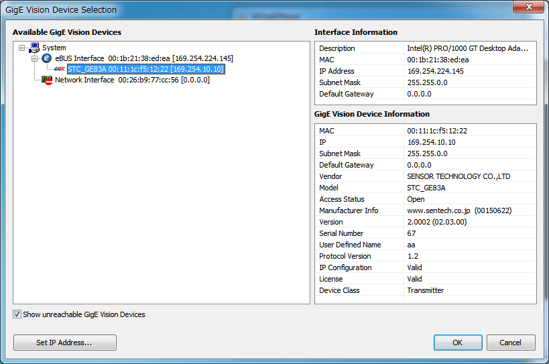Click the device IP value 169.254.10.10
This screenshot has width=549, height=364.
[x=431, y=142]
